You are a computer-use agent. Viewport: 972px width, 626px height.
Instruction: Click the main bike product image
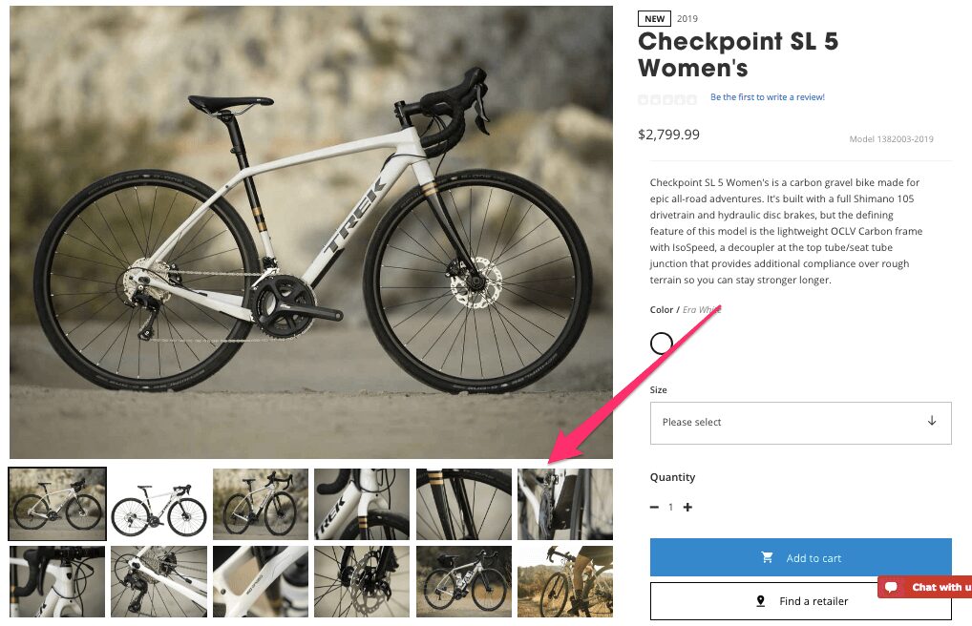pyautogui.click(x=311, y=232)
